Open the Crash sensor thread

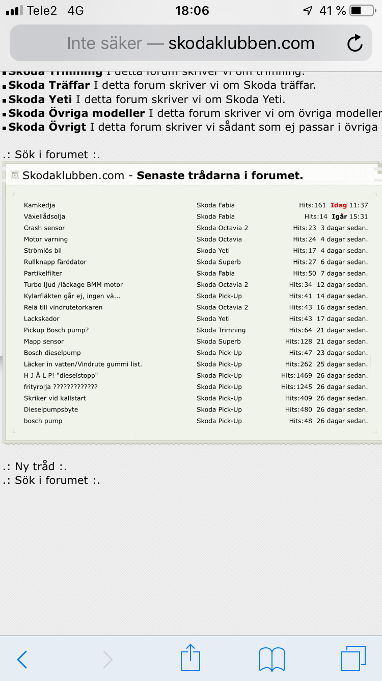coord(44,228)
